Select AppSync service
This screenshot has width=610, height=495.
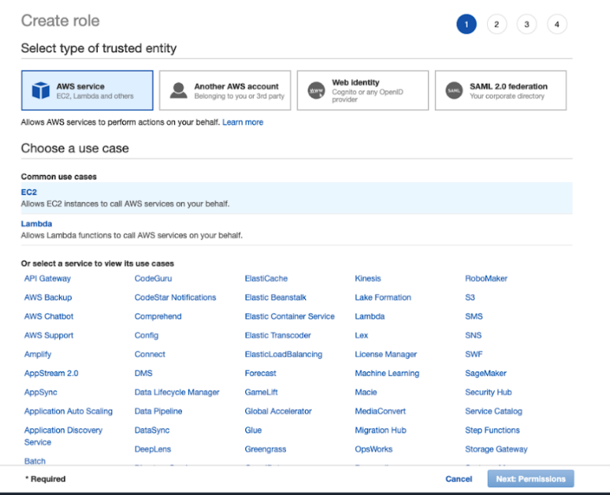point(41,392)
